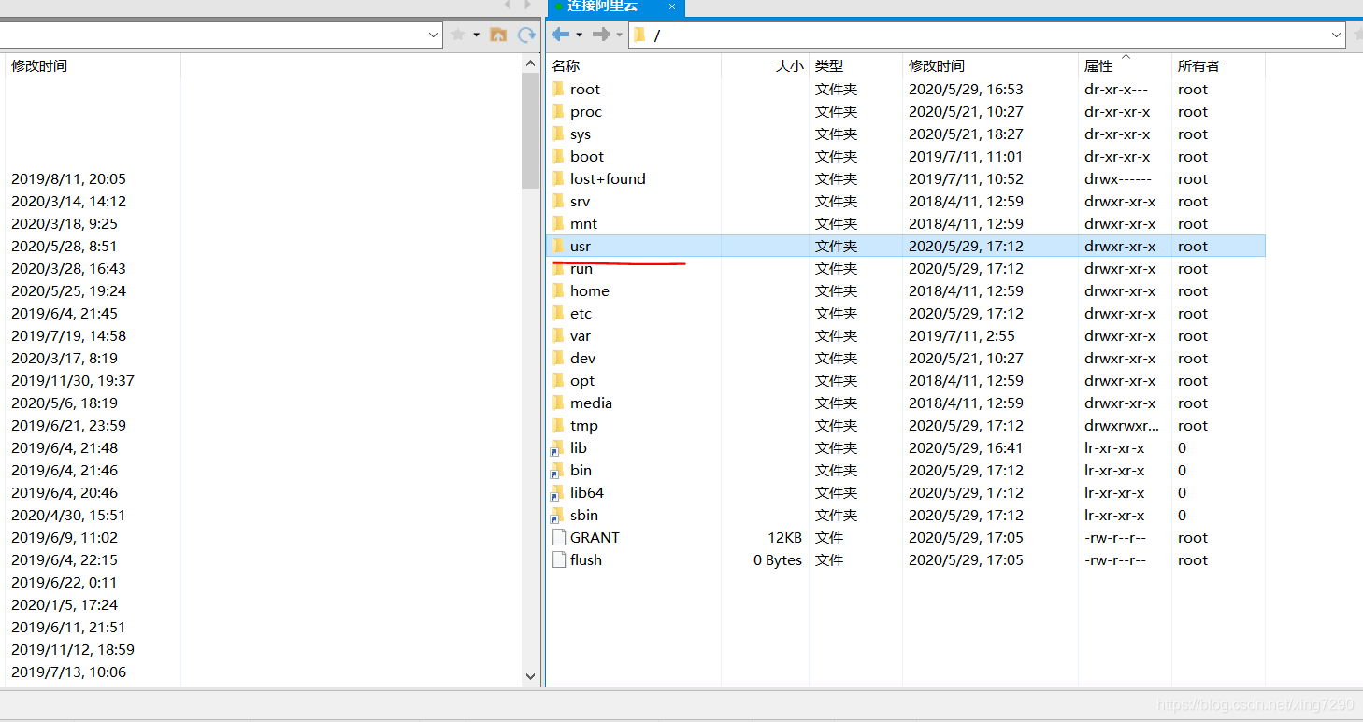
Task: Click the "dr-xr-x---" attribute of root
Action: point(1116,89)
